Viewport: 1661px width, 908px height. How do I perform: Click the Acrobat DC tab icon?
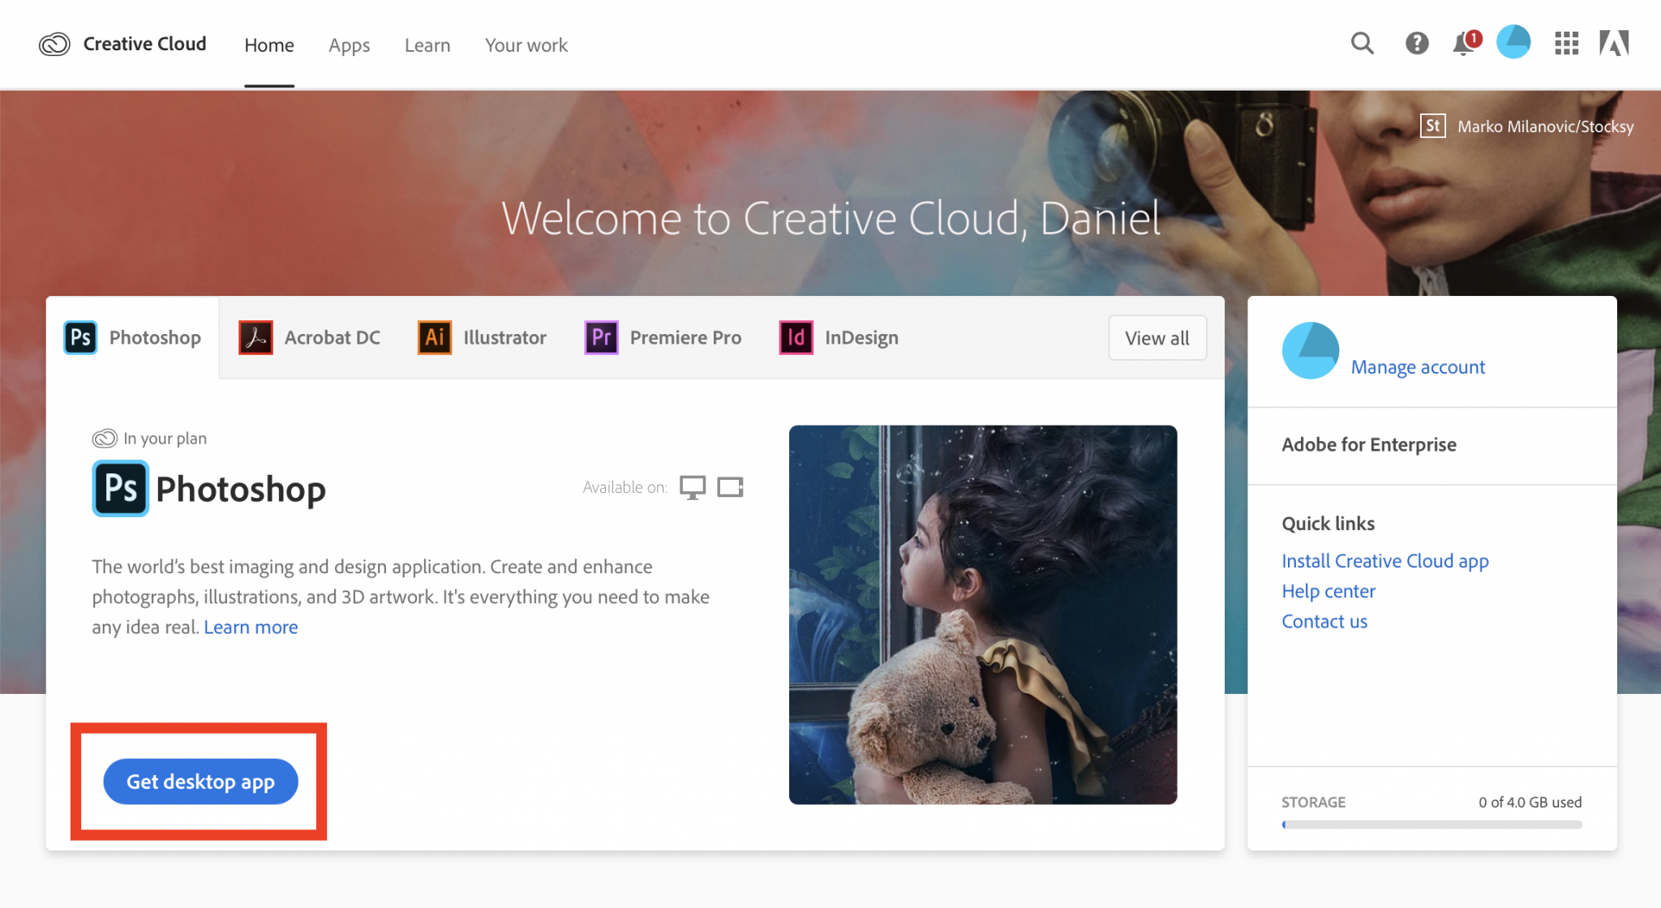[x=255, y=337]
